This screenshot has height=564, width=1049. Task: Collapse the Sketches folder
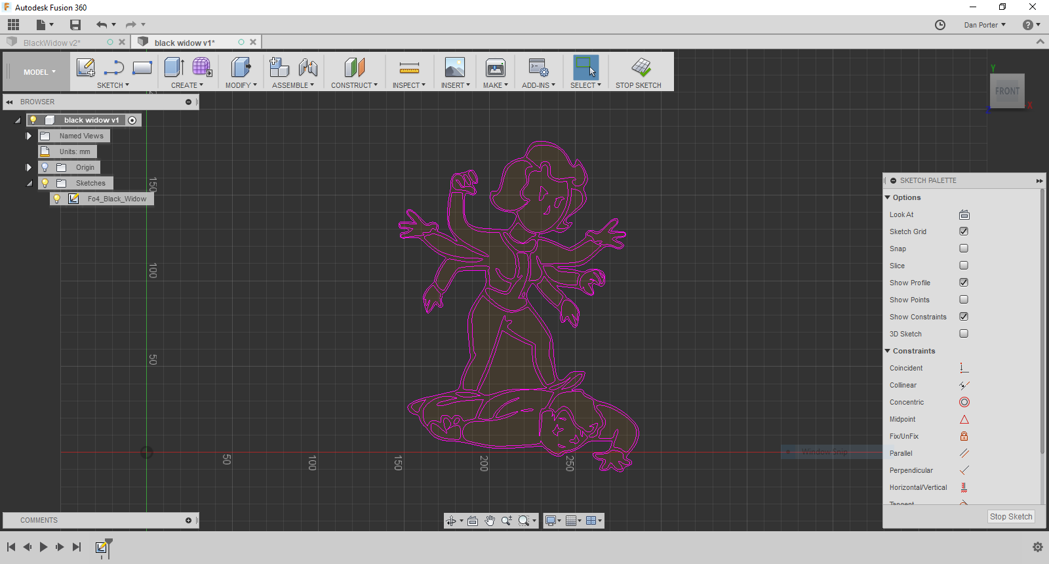30,183
